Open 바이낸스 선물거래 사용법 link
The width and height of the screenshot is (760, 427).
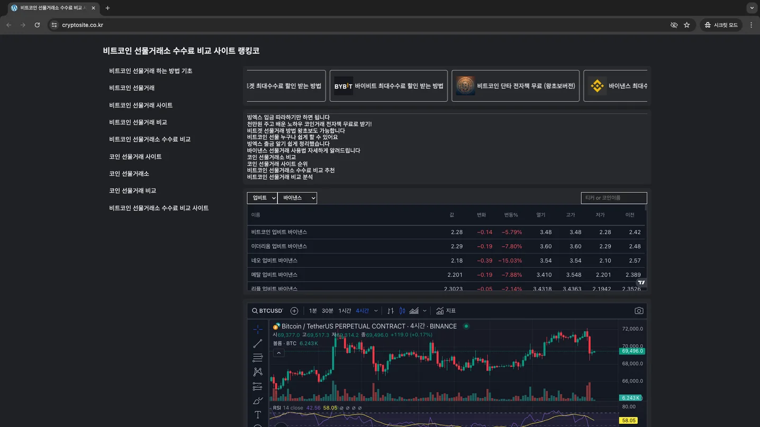point(304,150)
